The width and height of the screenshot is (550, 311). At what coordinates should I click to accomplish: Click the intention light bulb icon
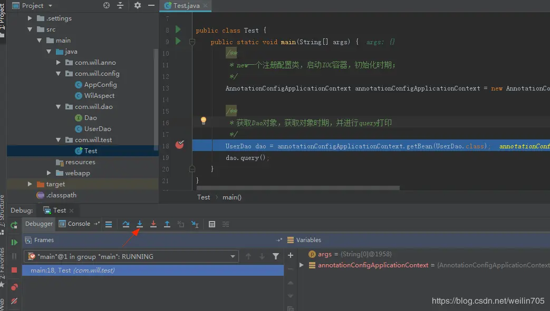[203, 121]
